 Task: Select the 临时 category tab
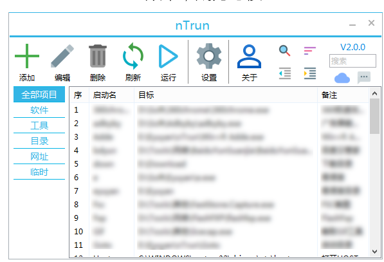click(39, 172)
